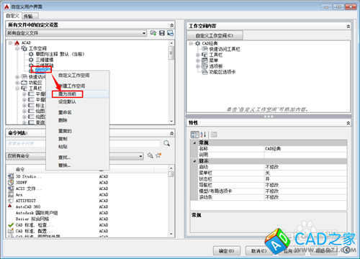
Task: Click the 3DDWF command icon
Action: click(11, 183)
